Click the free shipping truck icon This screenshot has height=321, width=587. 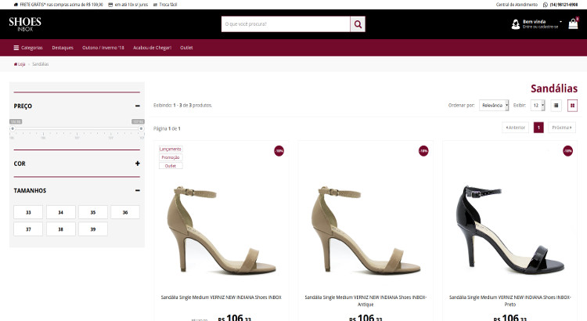(16, 5)
